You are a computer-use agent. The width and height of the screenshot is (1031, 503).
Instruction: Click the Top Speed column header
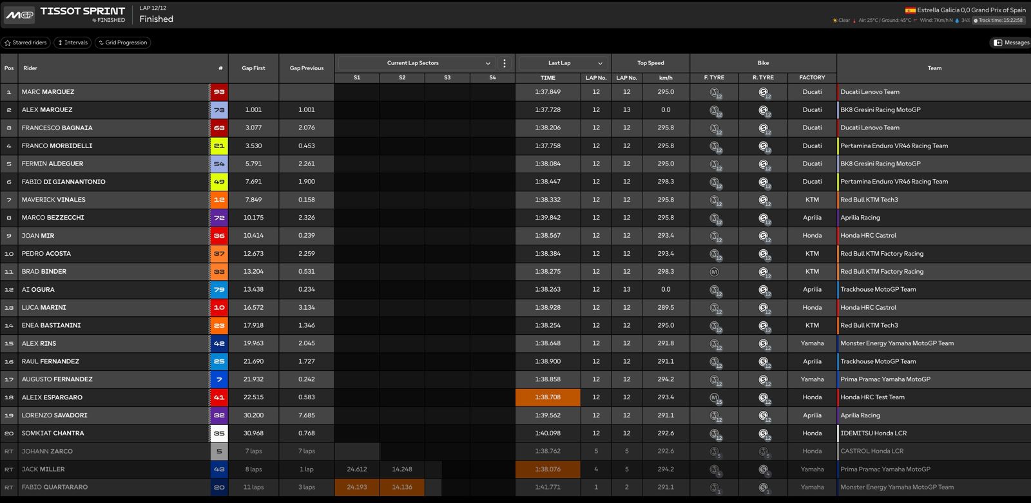point(651,63)
